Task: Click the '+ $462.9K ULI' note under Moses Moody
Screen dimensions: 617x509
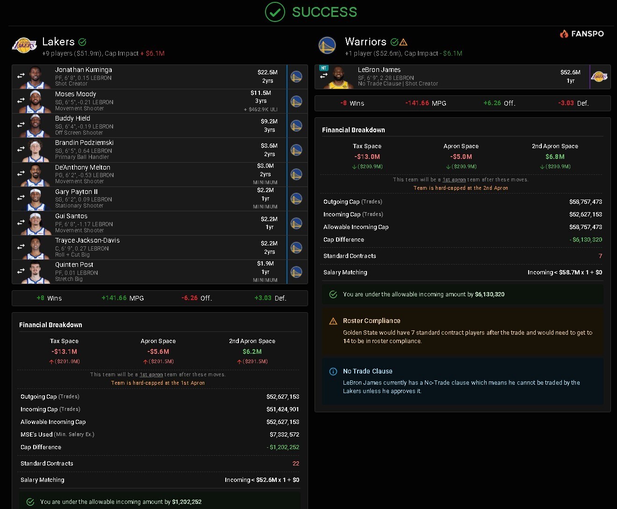Action: [261, 109]
